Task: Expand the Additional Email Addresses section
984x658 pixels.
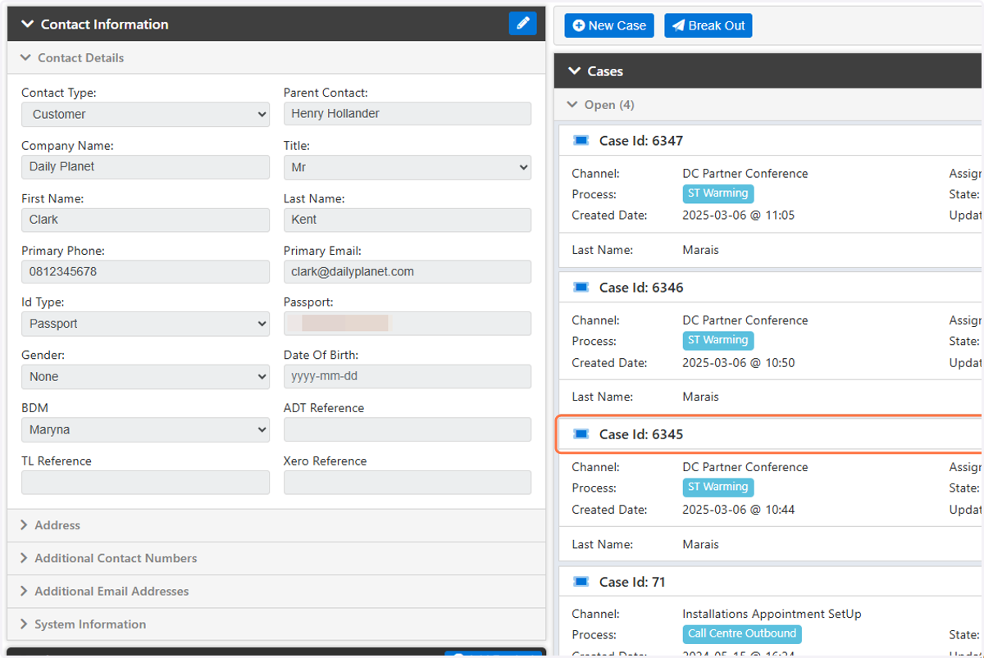Action: [276, 591]
